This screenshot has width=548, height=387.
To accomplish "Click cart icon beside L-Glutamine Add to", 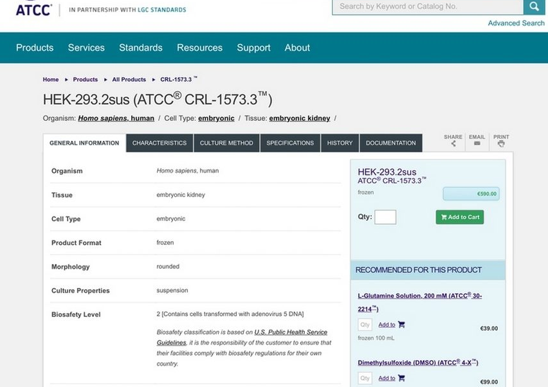I will 401,325.
